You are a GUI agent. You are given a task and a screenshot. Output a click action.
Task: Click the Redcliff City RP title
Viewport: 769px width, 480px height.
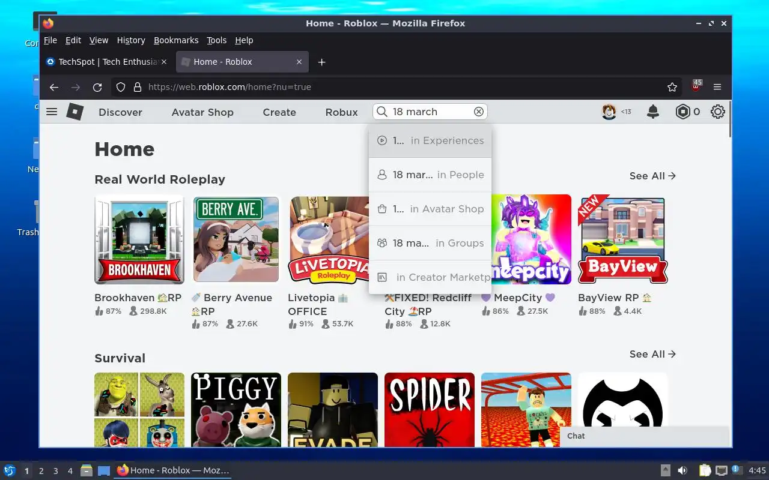coord(428,304)
